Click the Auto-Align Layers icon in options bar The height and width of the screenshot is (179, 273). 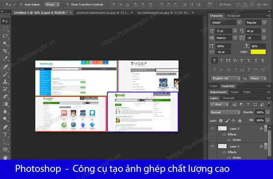click(210, 5)
